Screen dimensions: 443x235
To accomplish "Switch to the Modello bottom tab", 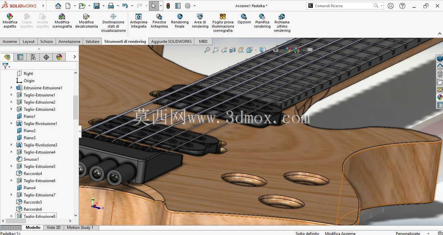I will pyautogui.click(x=33, y=228).
